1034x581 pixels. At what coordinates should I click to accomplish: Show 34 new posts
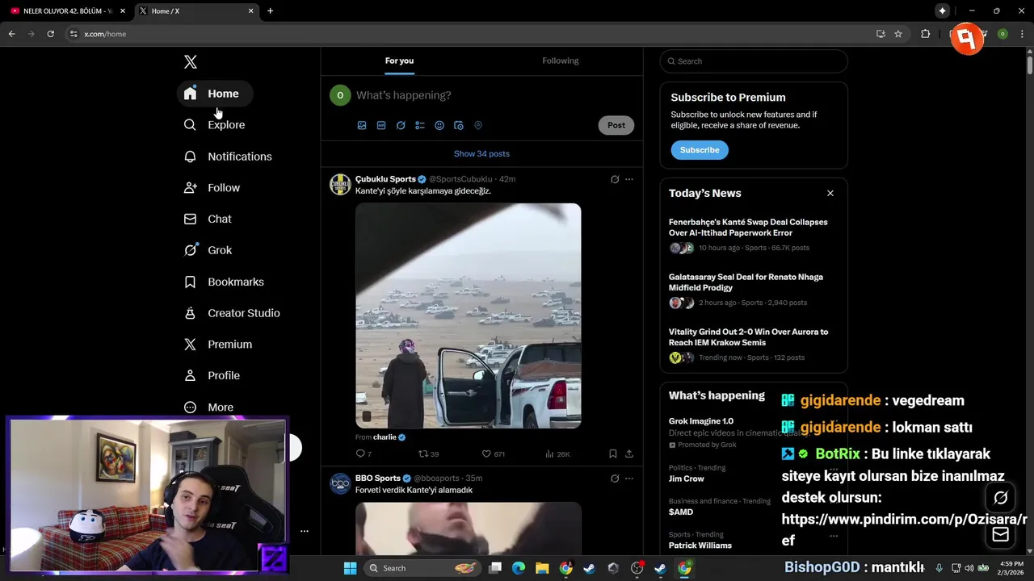pyautogui.click(x=481, y=154)
